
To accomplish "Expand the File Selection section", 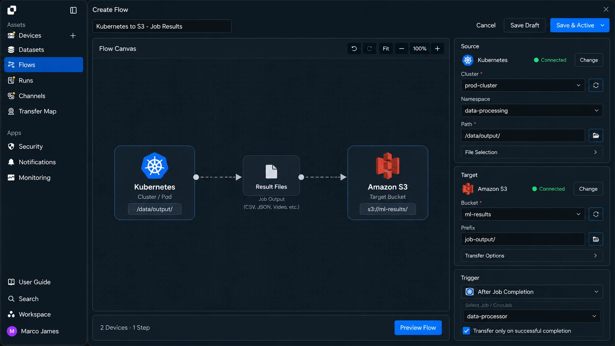I will click(532, 152).
